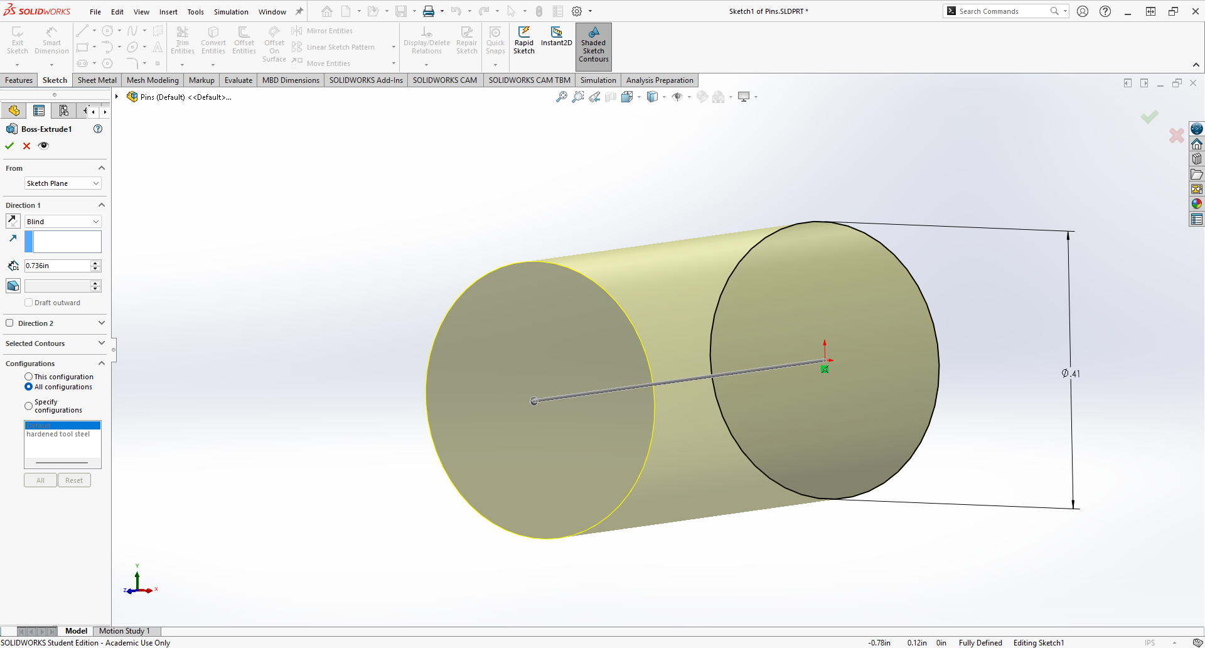
Task: Open the Search Commands dropdown arrow
Action: click(1065, 11)
